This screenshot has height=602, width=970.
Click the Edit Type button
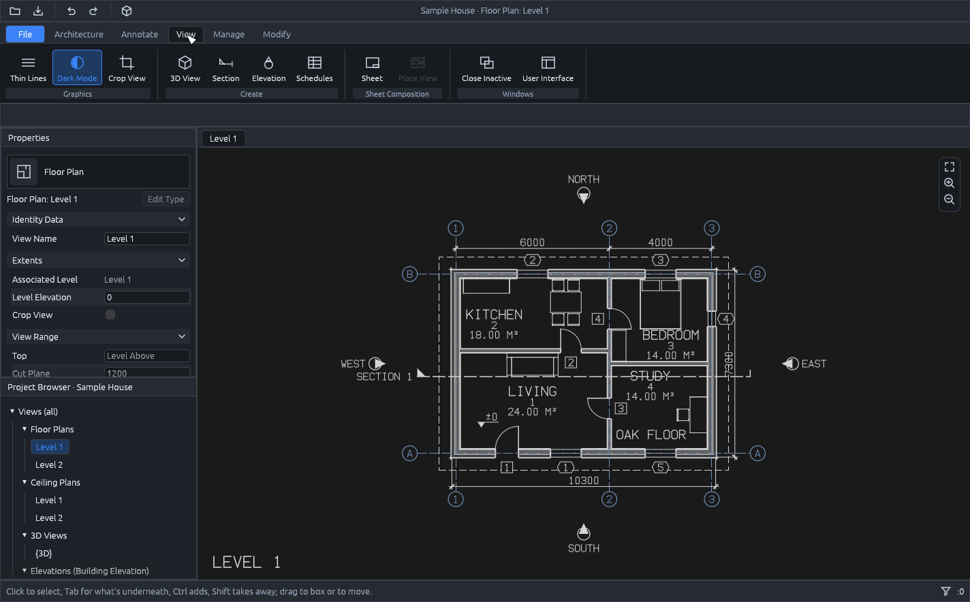166,200
